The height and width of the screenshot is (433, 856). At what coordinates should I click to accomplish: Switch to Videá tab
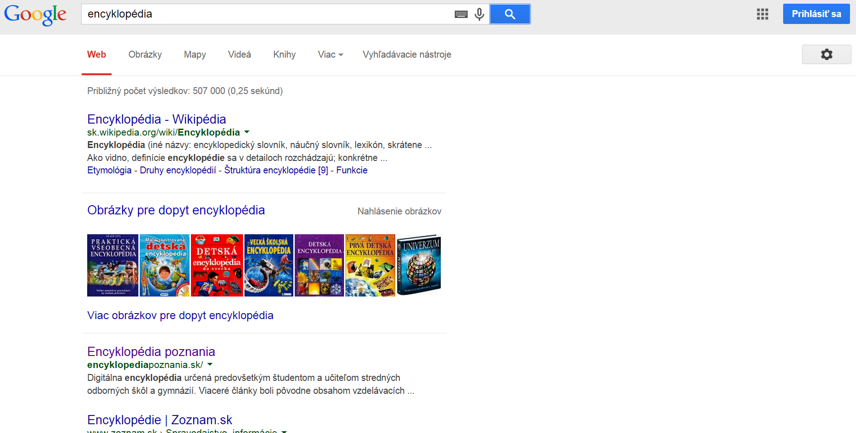[x=239, y=54]
